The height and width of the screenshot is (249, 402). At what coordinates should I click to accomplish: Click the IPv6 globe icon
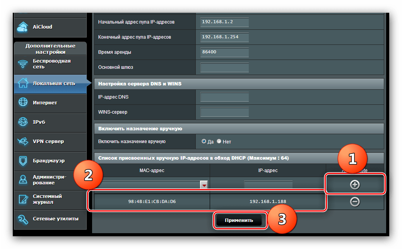[23, 122]
